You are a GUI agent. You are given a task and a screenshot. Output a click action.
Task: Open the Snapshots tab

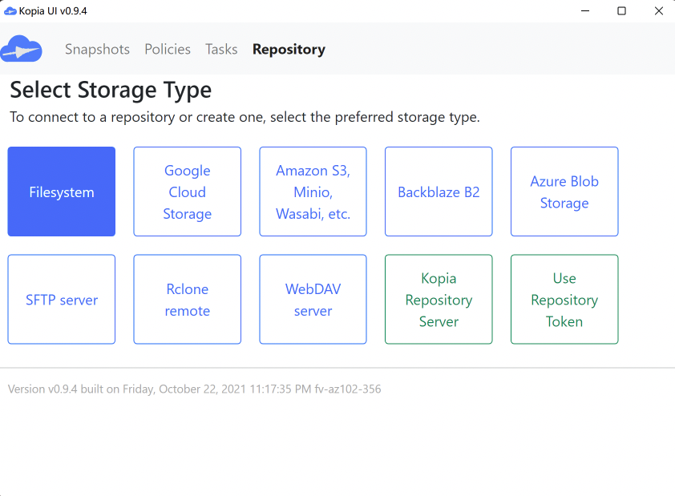(97, 50)
